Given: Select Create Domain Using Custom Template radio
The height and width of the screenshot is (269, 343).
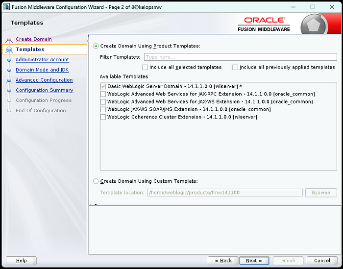Looking at the screenshot, I should click(96, 181).
